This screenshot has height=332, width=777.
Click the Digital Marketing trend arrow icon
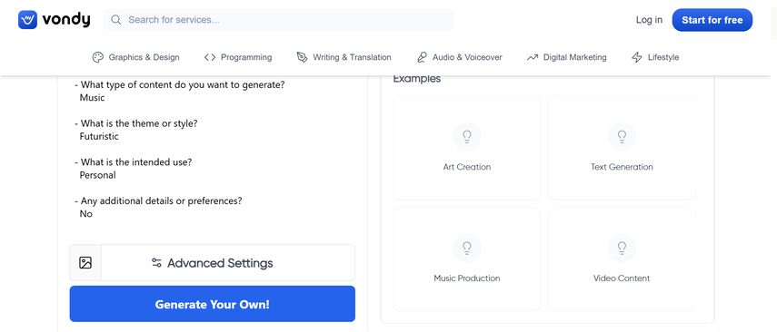(533, 57)
